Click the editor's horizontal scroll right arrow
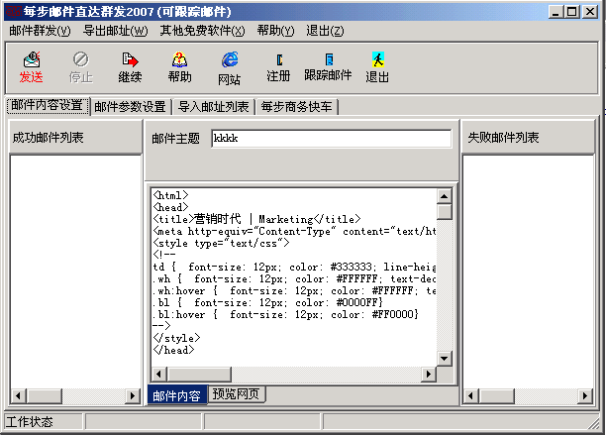The height and width of the screenshot is (435, 606). (x=429, y=374)
